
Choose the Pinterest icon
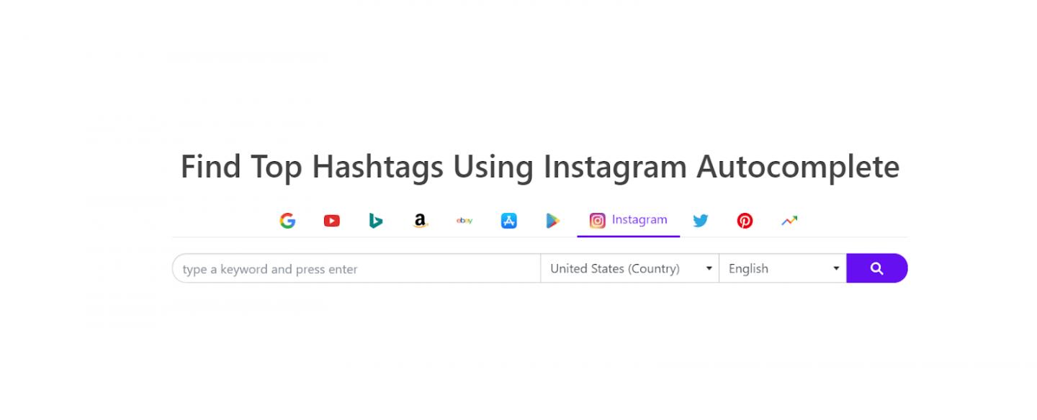745,221
